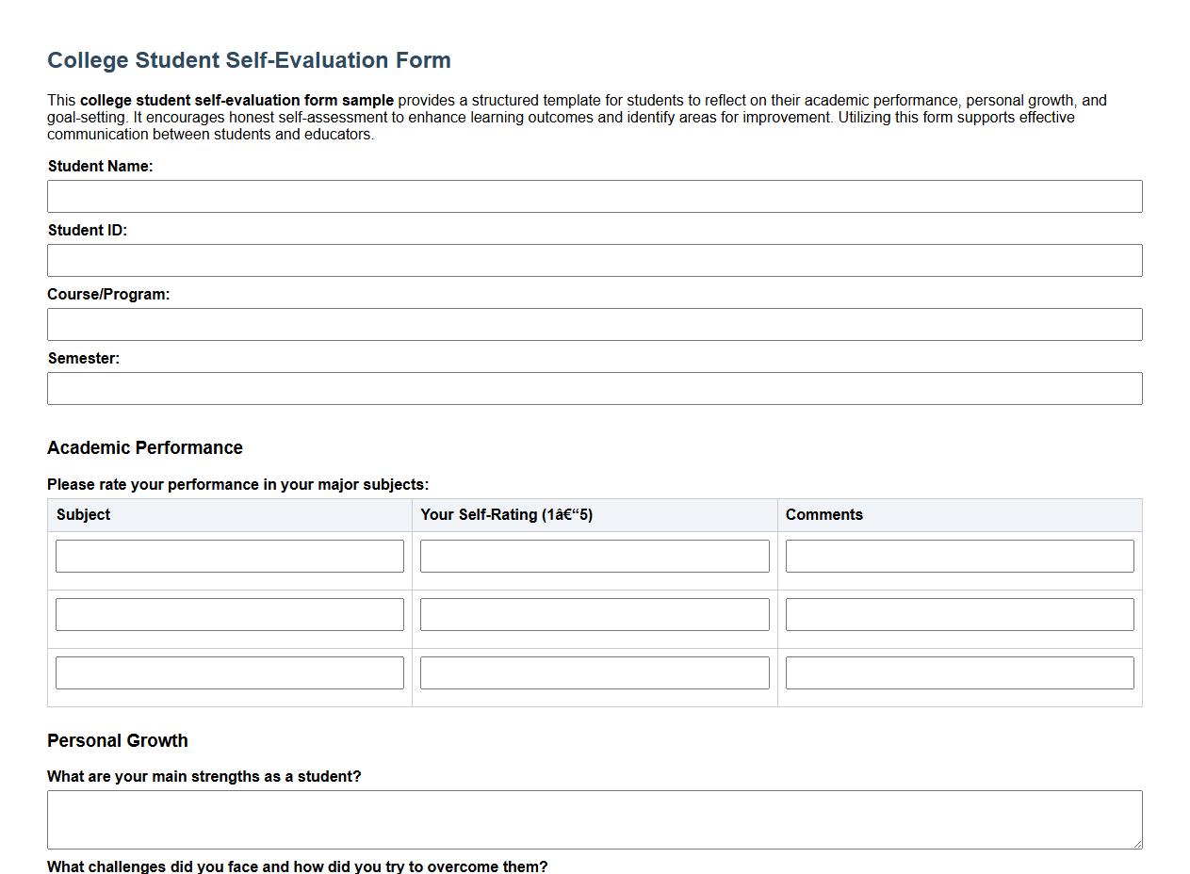Click the Comments table header
Viewport: 1190px width, 874px height.
click(824, 514)
